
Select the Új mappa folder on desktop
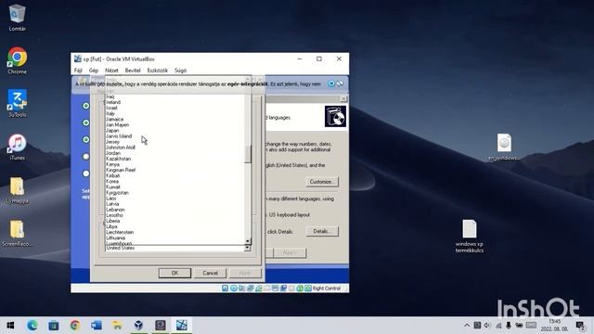pyautogui.click(x=17, y=190)
